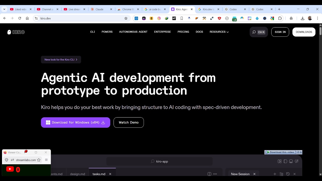This screenshot has width=322, height=181.
Task: Switch to the Liked videos browser tab
Action: pyautogui.click(x=21, y=9)
